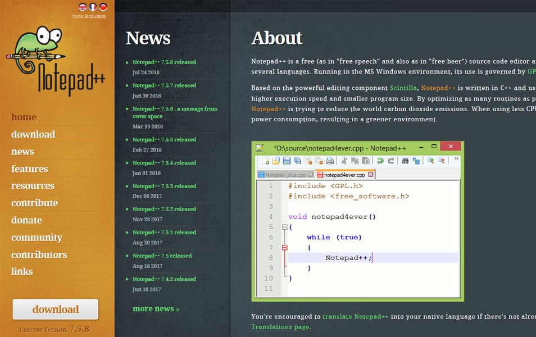This screenshot has width=536, height=337.
Task: Expand the toolbar overflow chevron
Action: click(x=456, y=158)
